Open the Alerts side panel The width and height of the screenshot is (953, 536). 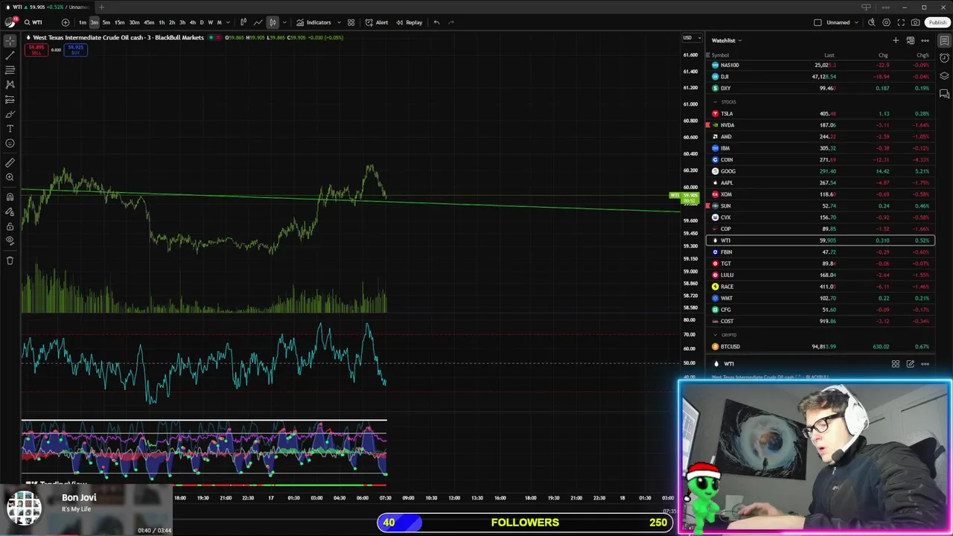pos(944,58)
